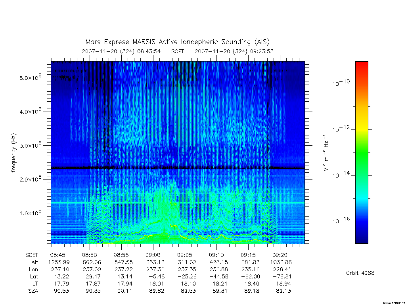Click the 09:00 SCET time tick label
Screen dimensions: 406x305
tap(153, 255)
